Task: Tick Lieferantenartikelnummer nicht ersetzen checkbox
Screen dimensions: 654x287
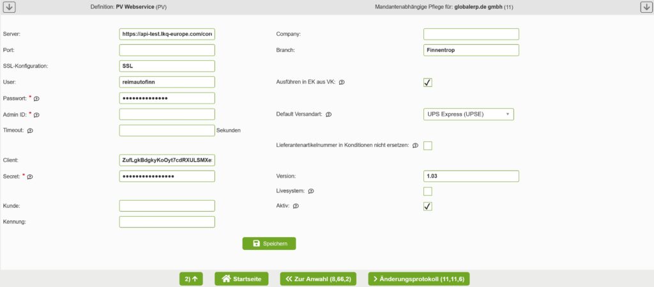Action: pos(427,146)
